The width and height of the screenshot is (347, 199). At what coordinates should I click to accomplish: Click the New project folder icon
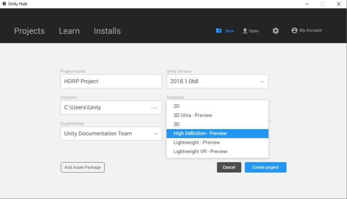click(x=219, y=30)
